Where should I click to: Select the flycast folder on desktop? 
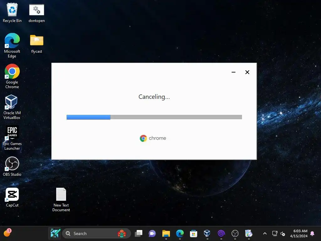tap(37, 44)
